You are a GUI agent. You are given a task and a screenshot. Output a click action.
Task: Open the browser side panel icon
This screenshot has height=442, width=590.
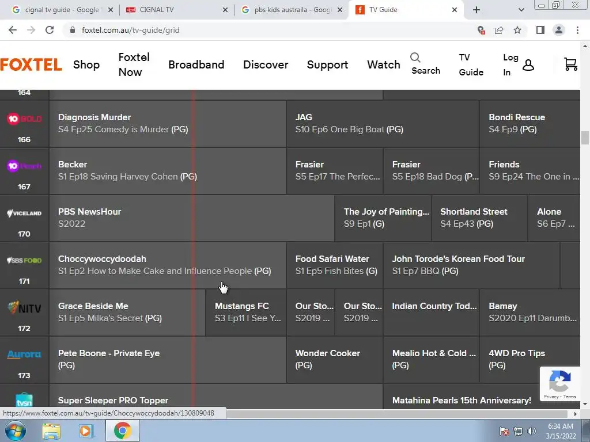(x=540, y=30)
